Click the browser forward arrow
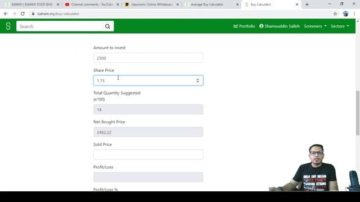The height and width of the screenshot is (202, 360). (14, 13)
